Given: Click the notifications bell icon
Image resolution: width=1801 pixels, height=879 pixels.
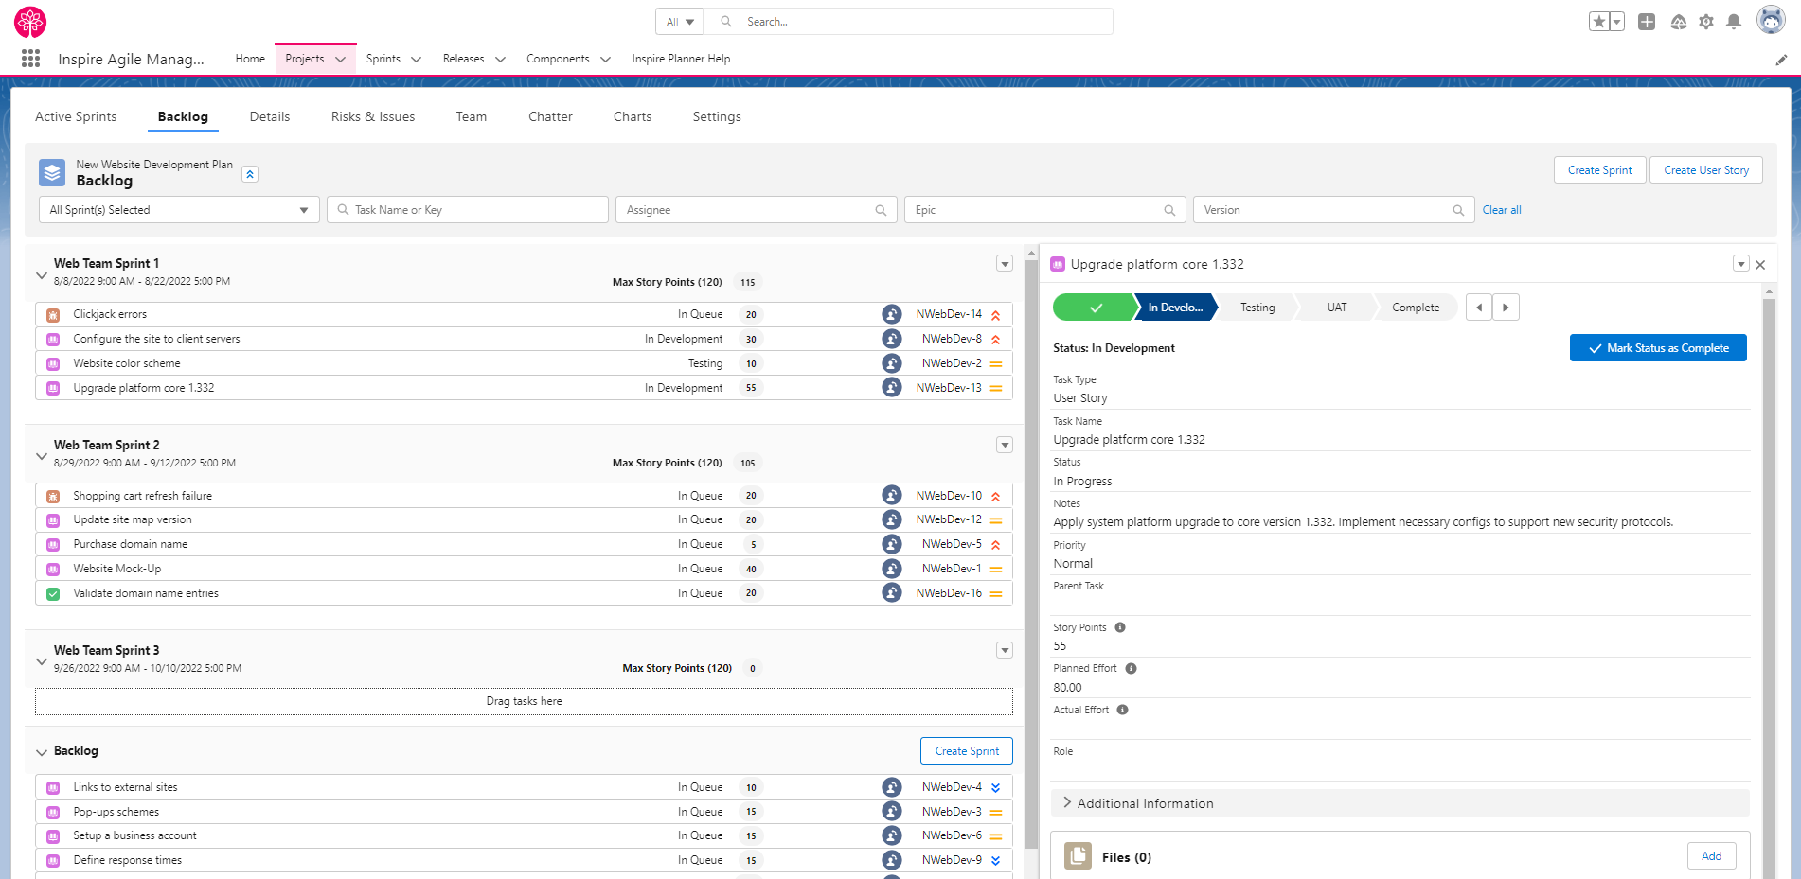Looking at the screenshot, I should click(x=1734, y=22).
